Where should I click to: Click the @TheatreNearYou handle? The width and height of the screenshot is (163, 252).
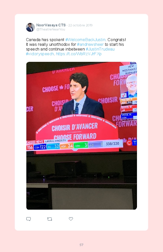tap(50, 29)
